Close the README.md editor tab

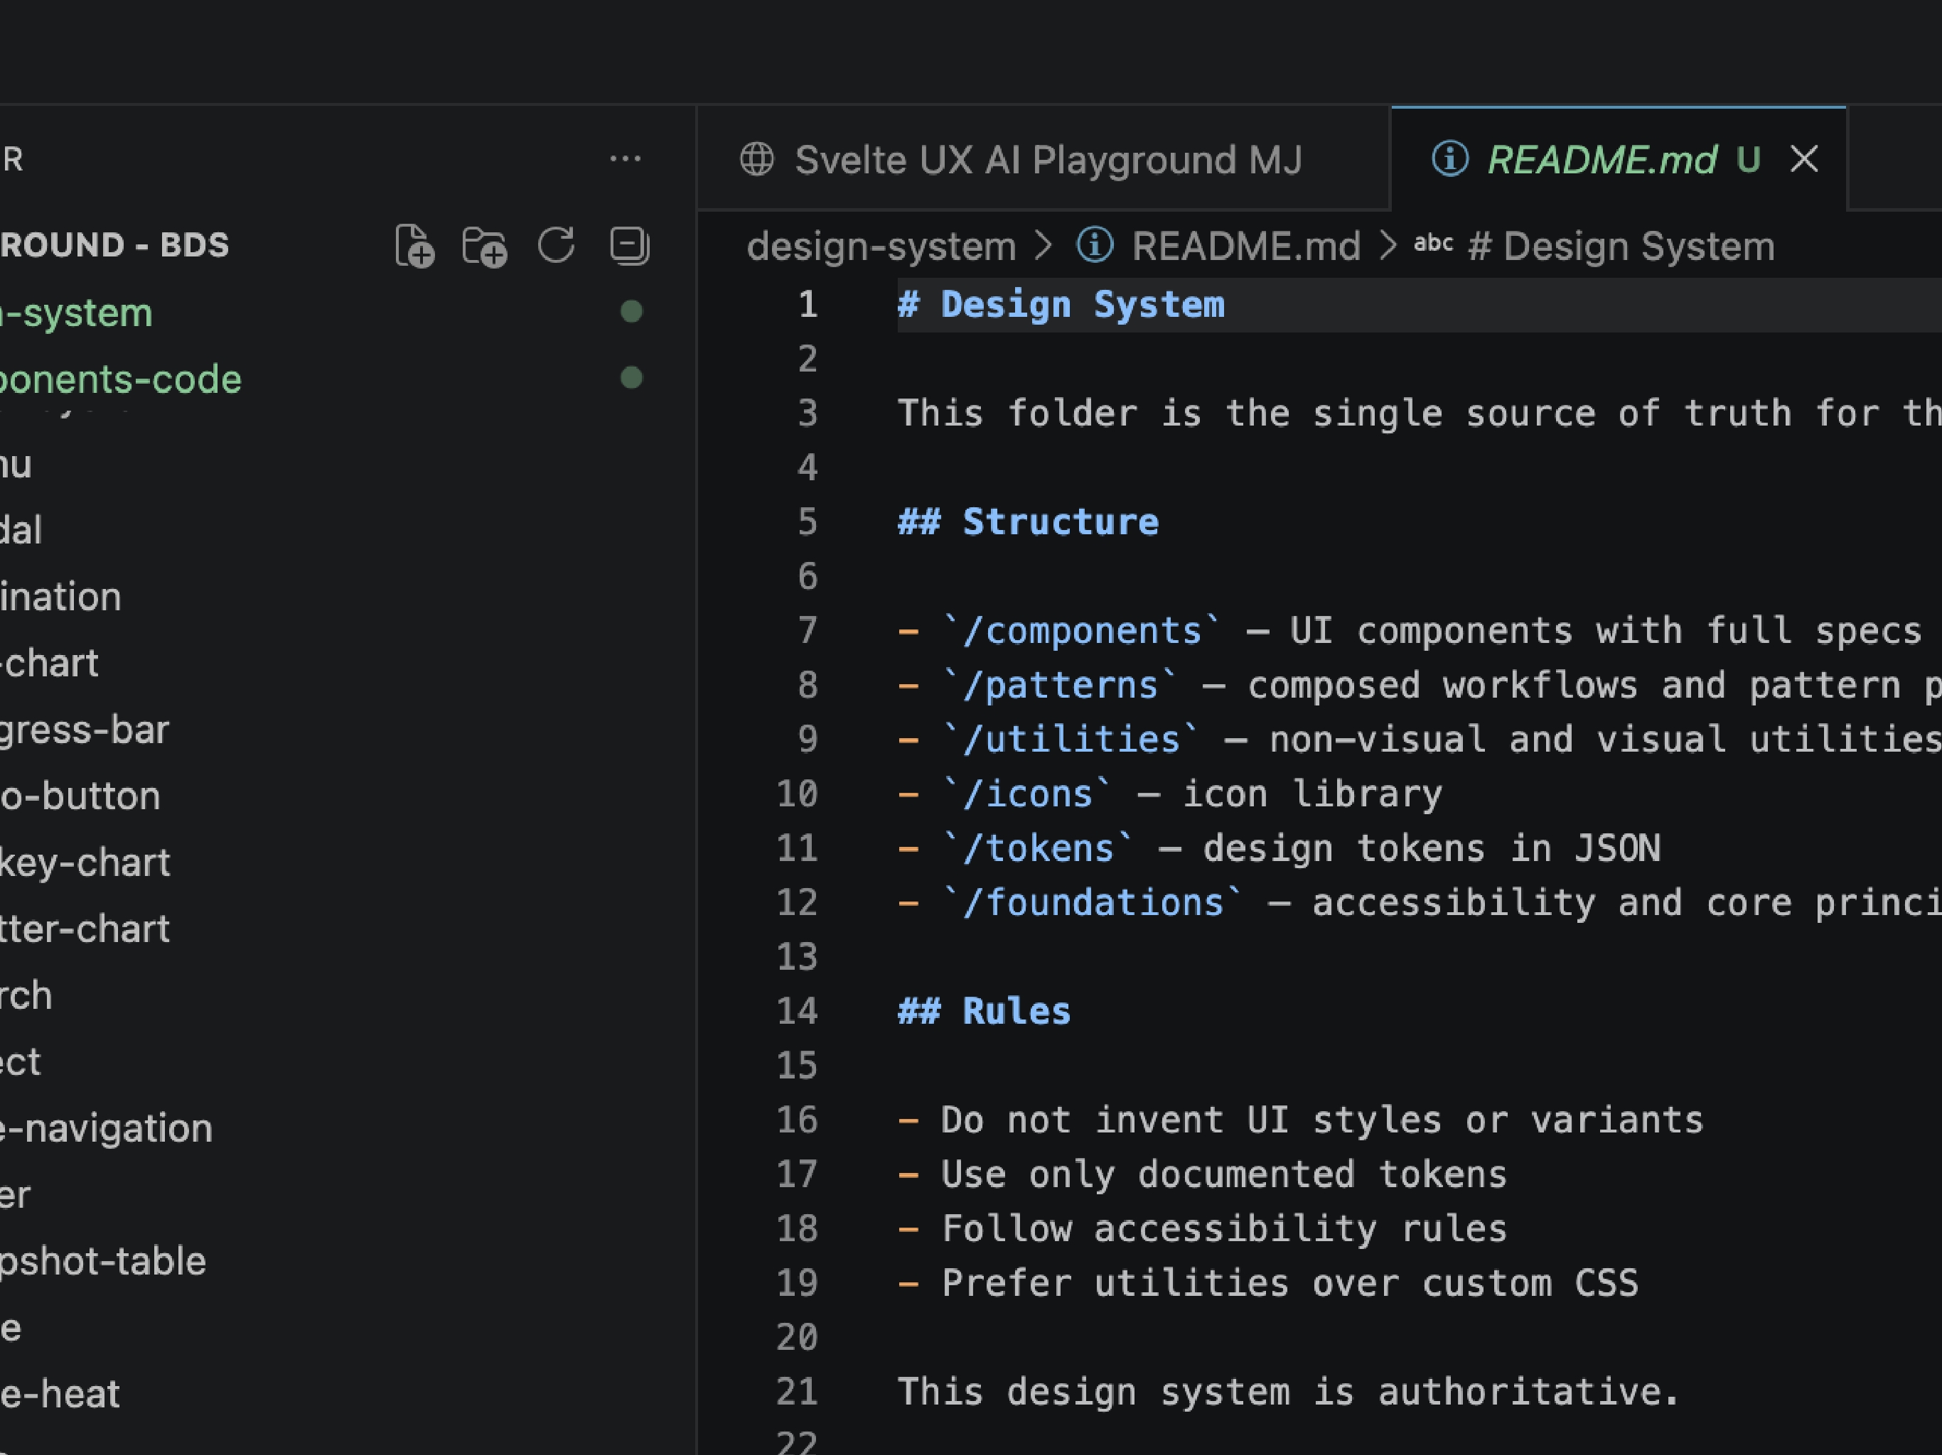[1804, 159]
